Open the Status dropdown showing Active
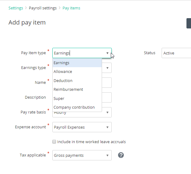The image size is (191, 174). click(x=176, y=53)
